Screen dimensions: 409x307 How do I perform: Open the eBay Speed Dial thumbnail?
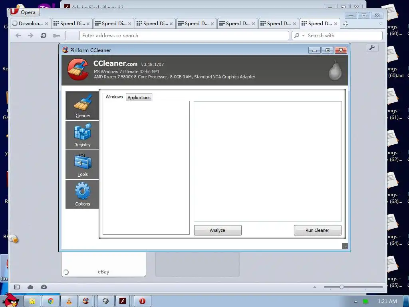[103, 265]
